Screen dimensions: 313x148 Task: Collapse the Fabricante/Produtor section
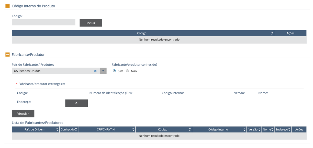[x=7, y=55]
